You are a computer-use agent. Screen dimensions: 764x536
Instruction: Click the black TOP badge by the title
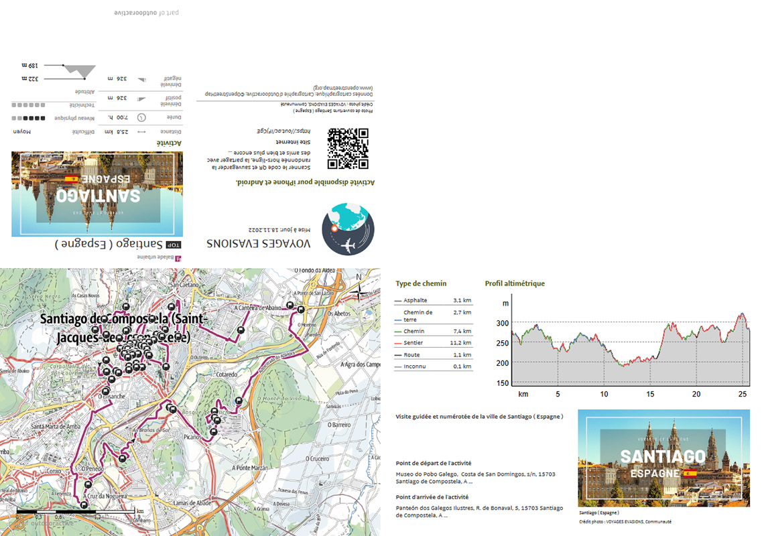pyautogui.click(x=174, y=245)
